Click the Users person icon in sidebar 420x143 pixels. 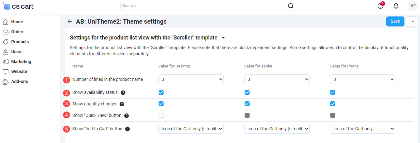click(x=6, y=52)
